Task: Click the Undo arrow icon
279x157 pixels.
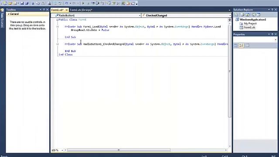Action: point(66,3)
